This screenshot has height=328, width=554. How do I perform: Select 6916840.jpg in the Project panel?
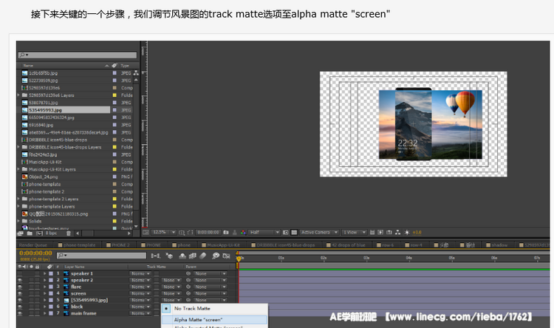coord(41,125)
